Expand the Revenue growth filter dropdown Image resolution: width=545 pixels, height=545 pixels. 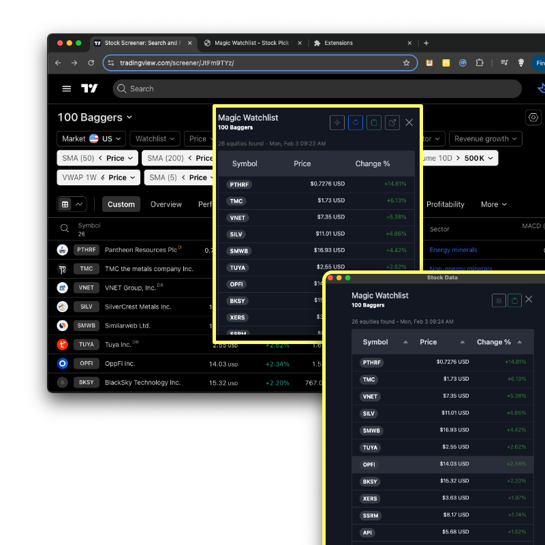coord(485,138)
